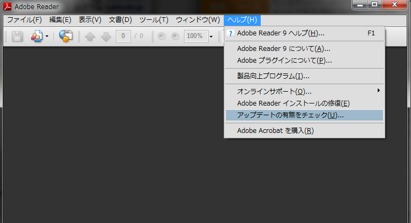Open the ファイル(F) menu

24,20
